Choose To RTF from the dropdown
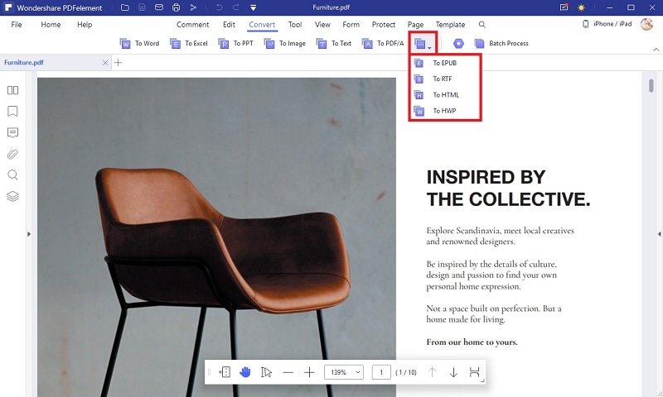Viewport: 663px width, 397px height. click(x=445, y=79)
